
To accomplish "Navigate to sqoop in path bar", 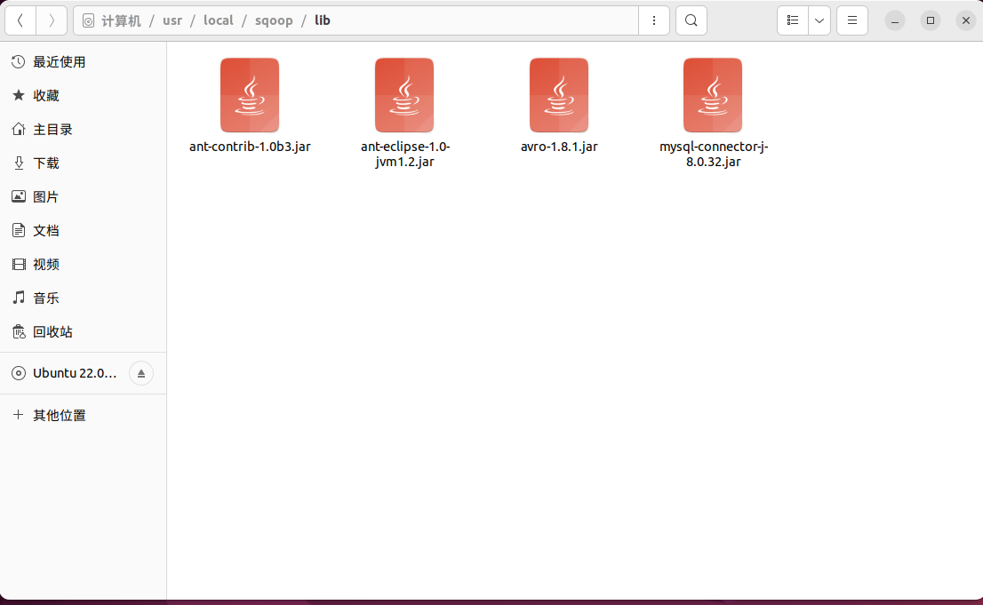I will click(x=274, y=20).
